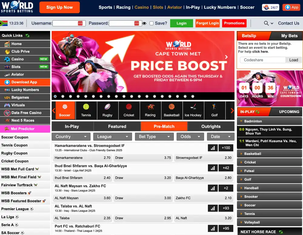Select the Basketball sport icon
Image resolution: width=303 pixels, height=235 pixels.
pos(171,111)
